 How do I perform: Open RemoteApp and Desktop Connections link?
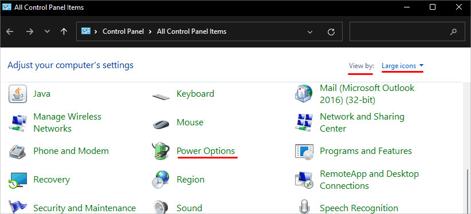[369, 180]
